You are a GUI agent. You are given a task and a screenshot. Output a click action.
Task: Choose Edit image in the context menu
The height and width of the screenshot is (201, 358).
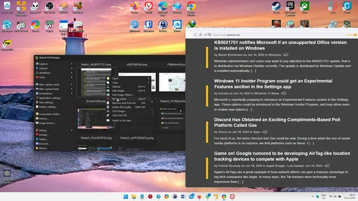[128, 90]
